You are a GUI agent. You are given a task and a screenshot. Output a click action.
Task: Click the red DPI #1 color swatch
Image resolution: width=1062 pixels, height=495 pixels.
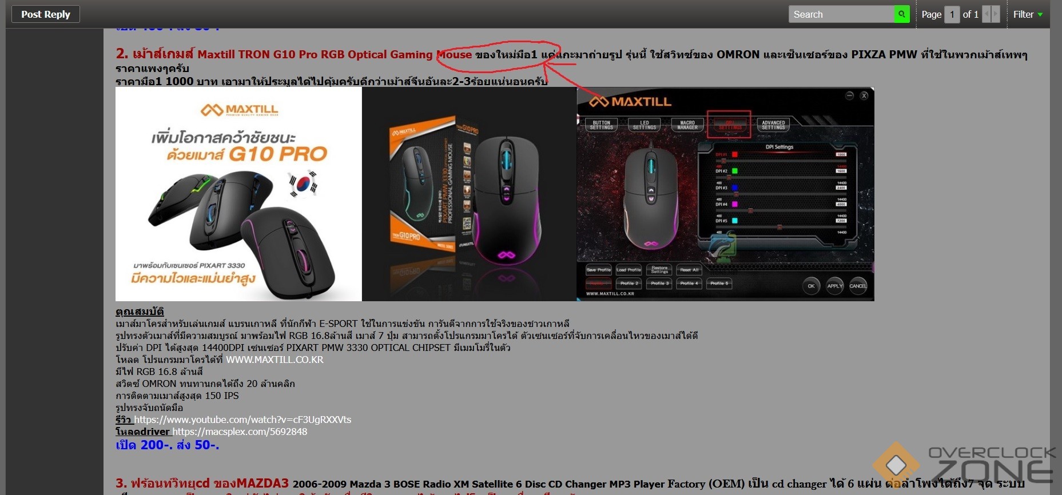pos(735,154)
